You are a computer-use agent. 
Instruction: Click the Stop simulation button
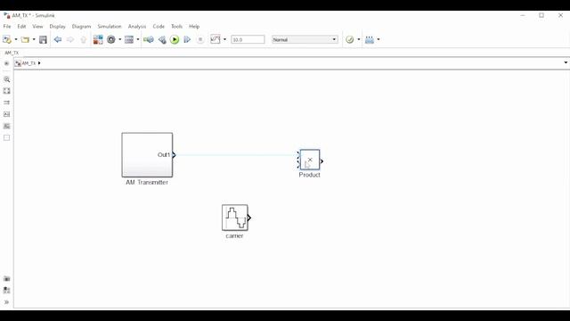pos(199,39)
